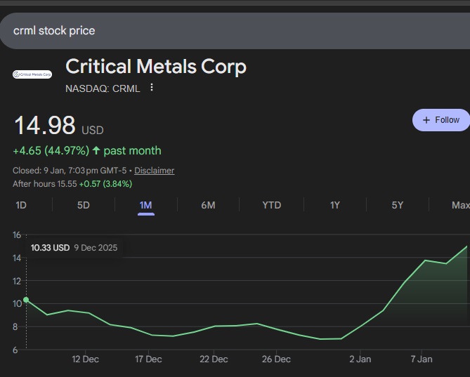Switch chart to YTD view
This screenshot has width=470, height=377.
[271, 205]
